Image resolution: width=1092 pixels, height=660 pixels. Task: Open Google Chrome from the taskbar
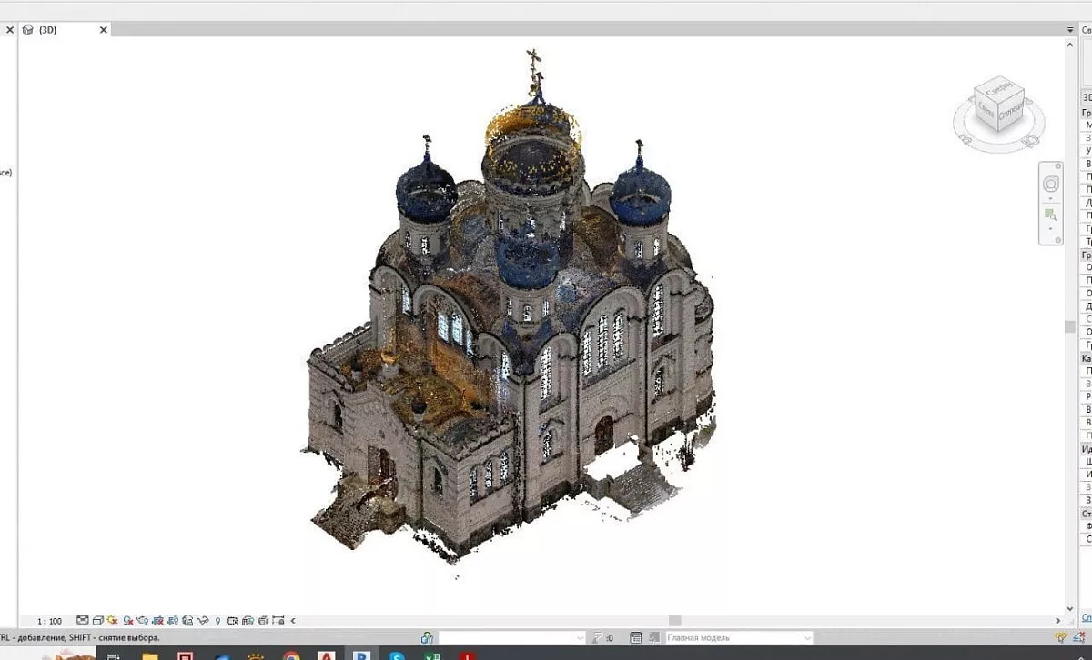pos(291,655)
